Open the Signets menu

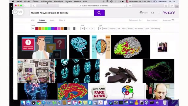click(x=68, y=1)
